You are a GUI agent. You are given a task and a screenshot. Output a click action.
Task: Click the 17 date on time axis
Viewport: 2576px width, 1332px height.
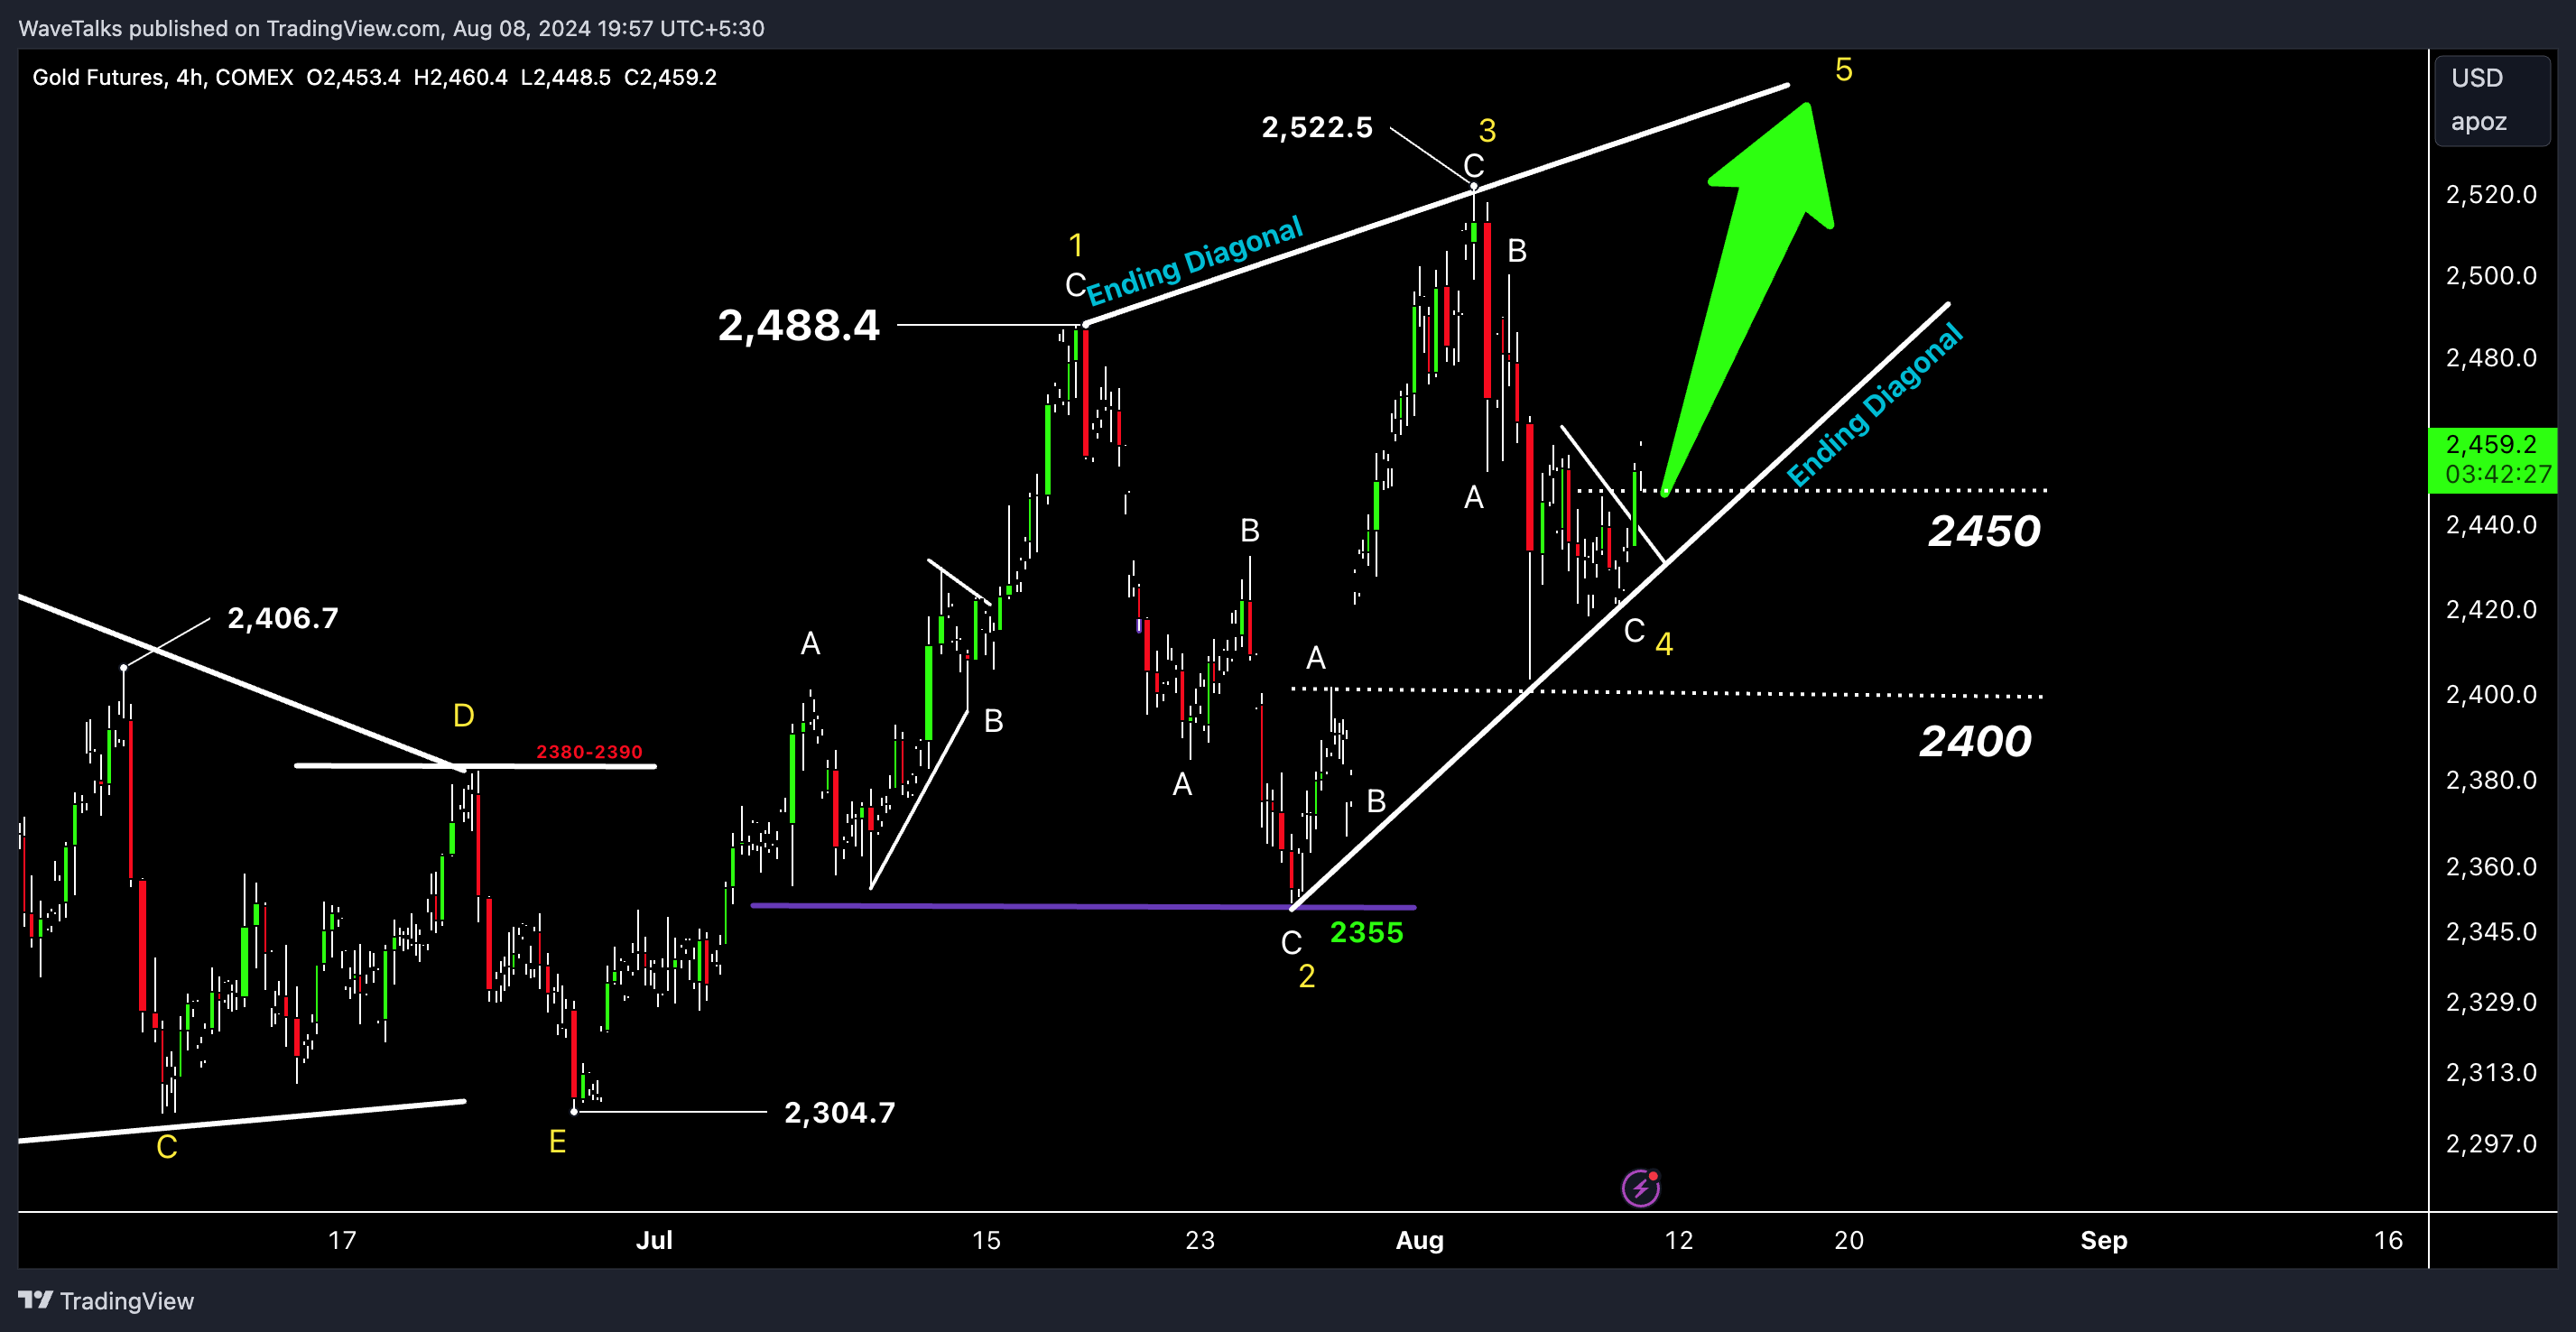point(342,1240)
